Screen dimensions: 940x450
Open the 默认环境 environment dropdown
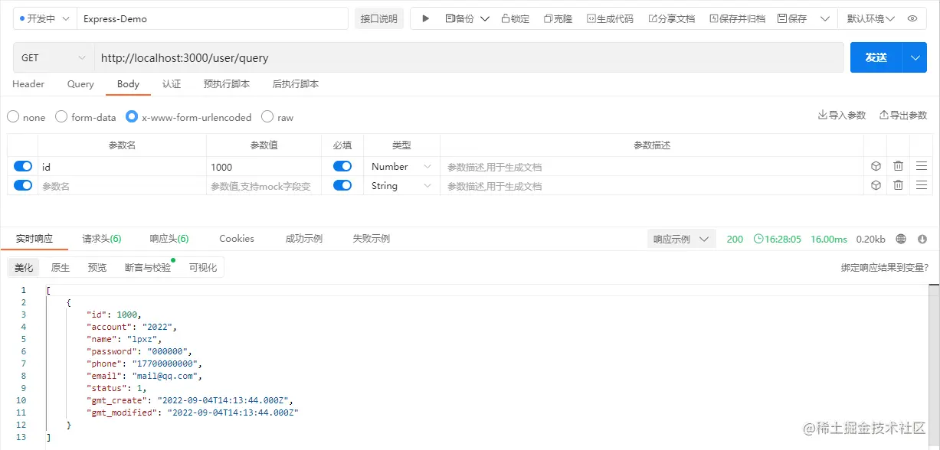870,18
